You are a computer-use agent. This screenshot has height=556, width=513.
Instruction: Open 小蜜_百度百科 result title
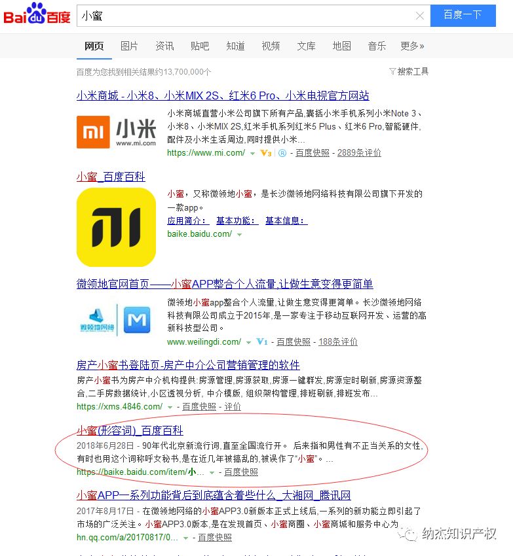111,177
